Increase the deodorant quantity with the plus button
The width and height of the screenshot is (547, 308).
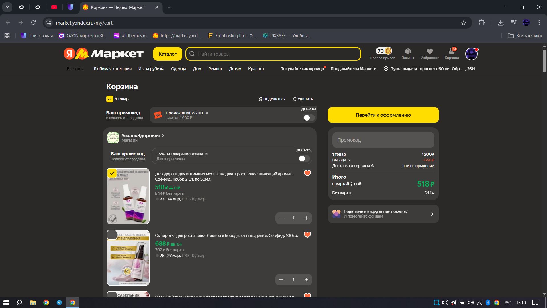(x=306, y=218)
